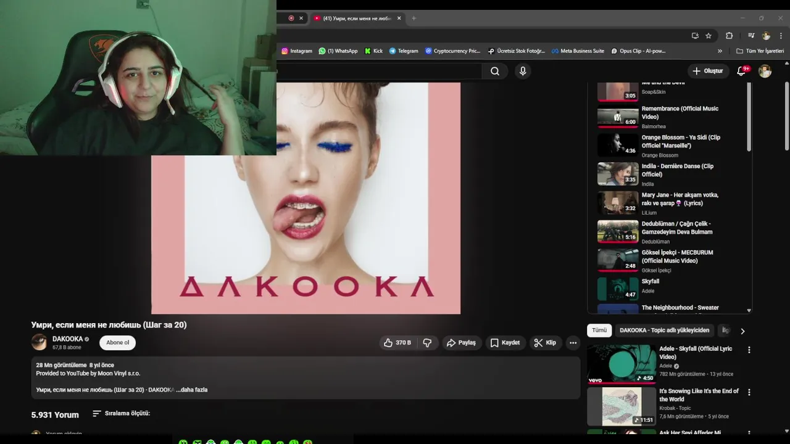The width and height of the screenshot is (790, 444).
Task: Open the notifications bell with 9+ badge
Action: click(x=742, y=71)
